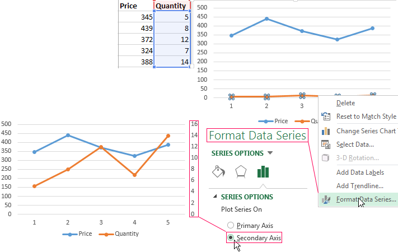Choose Delete from the context menu
398x252 pixels.
click(x=345, y=103)
